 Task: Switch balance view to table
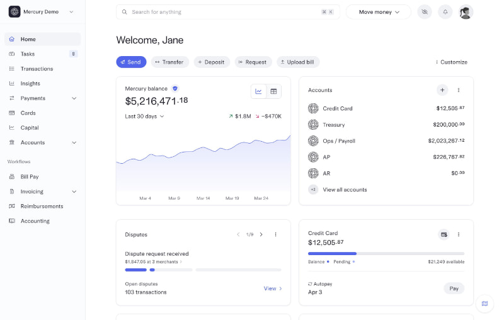point(273,91)
